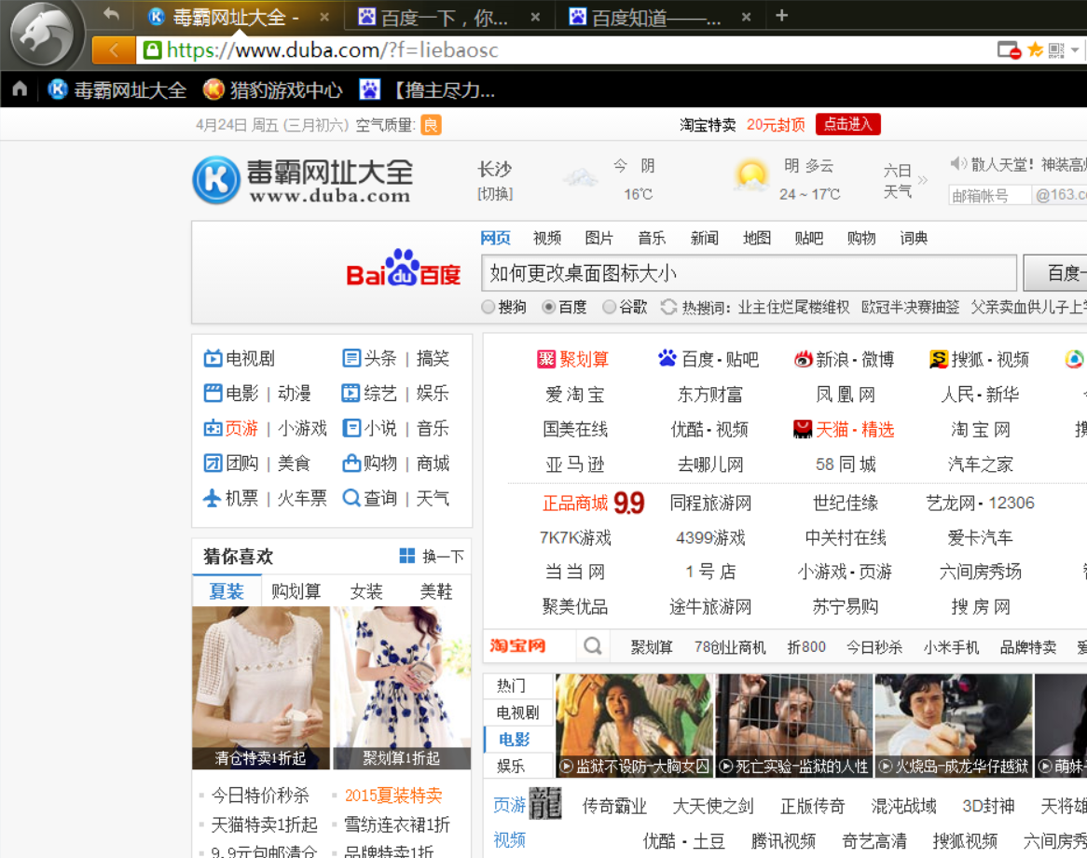This screenshot has width=1087, height=858.
Task: Open the 火烧岛-成龙华仔越狱 movie thumbnail
Action: 953,724
